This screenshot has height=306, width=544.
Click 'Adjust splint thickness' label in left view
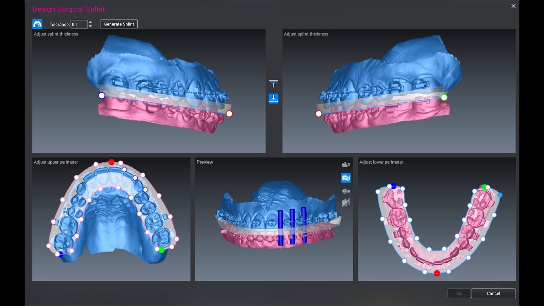point(56,34)
